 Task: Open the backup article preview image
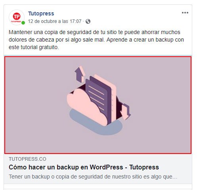pos(98,105)
